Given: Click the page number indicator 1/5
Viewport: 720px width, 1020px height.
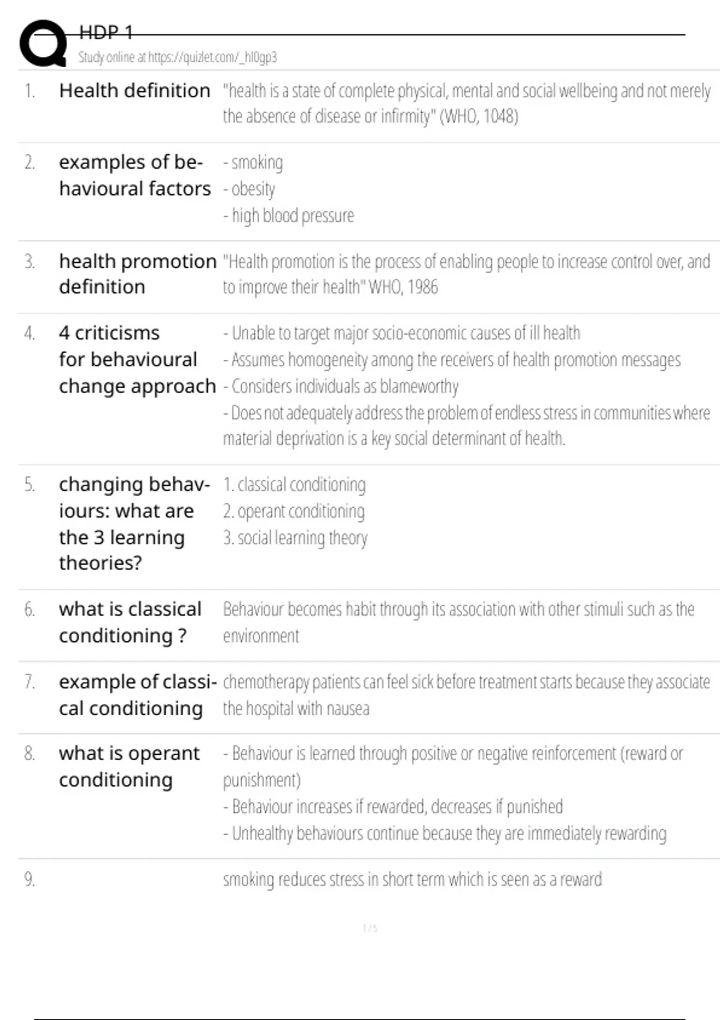Looking at the screenshot, I should tap(370, 929).
